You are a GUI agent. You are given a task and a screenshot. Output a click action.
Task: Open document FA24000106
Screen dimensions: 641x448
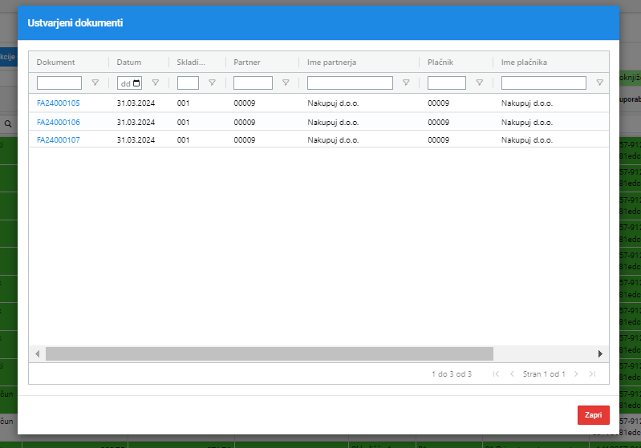pos(58,123)
